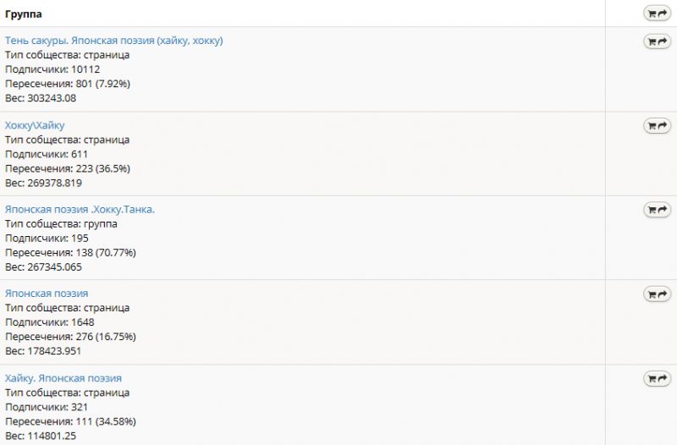Open the 'Тень сакуры. Японская поэзия' link
677x445 pixels.
pos(114,41)
